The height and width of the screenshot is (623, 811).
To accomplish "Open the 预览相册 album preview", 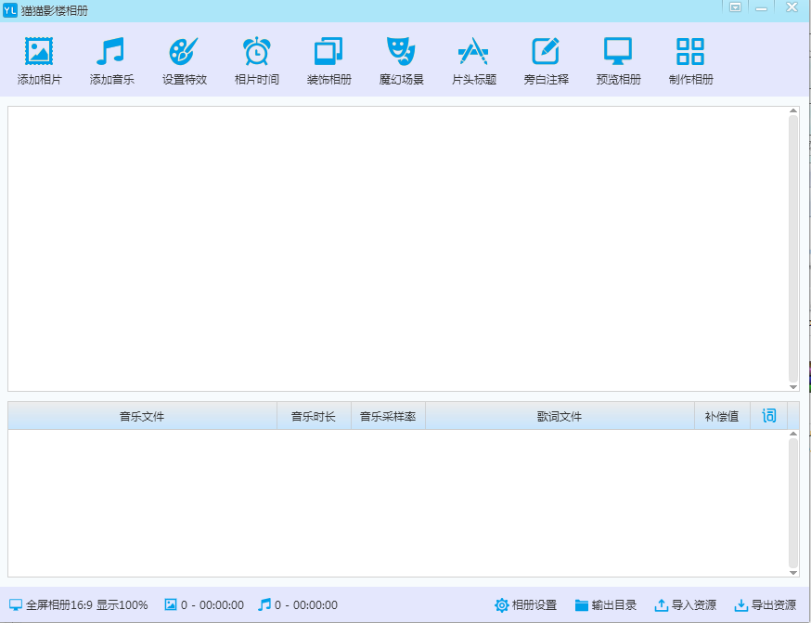I will click(617, 60).
